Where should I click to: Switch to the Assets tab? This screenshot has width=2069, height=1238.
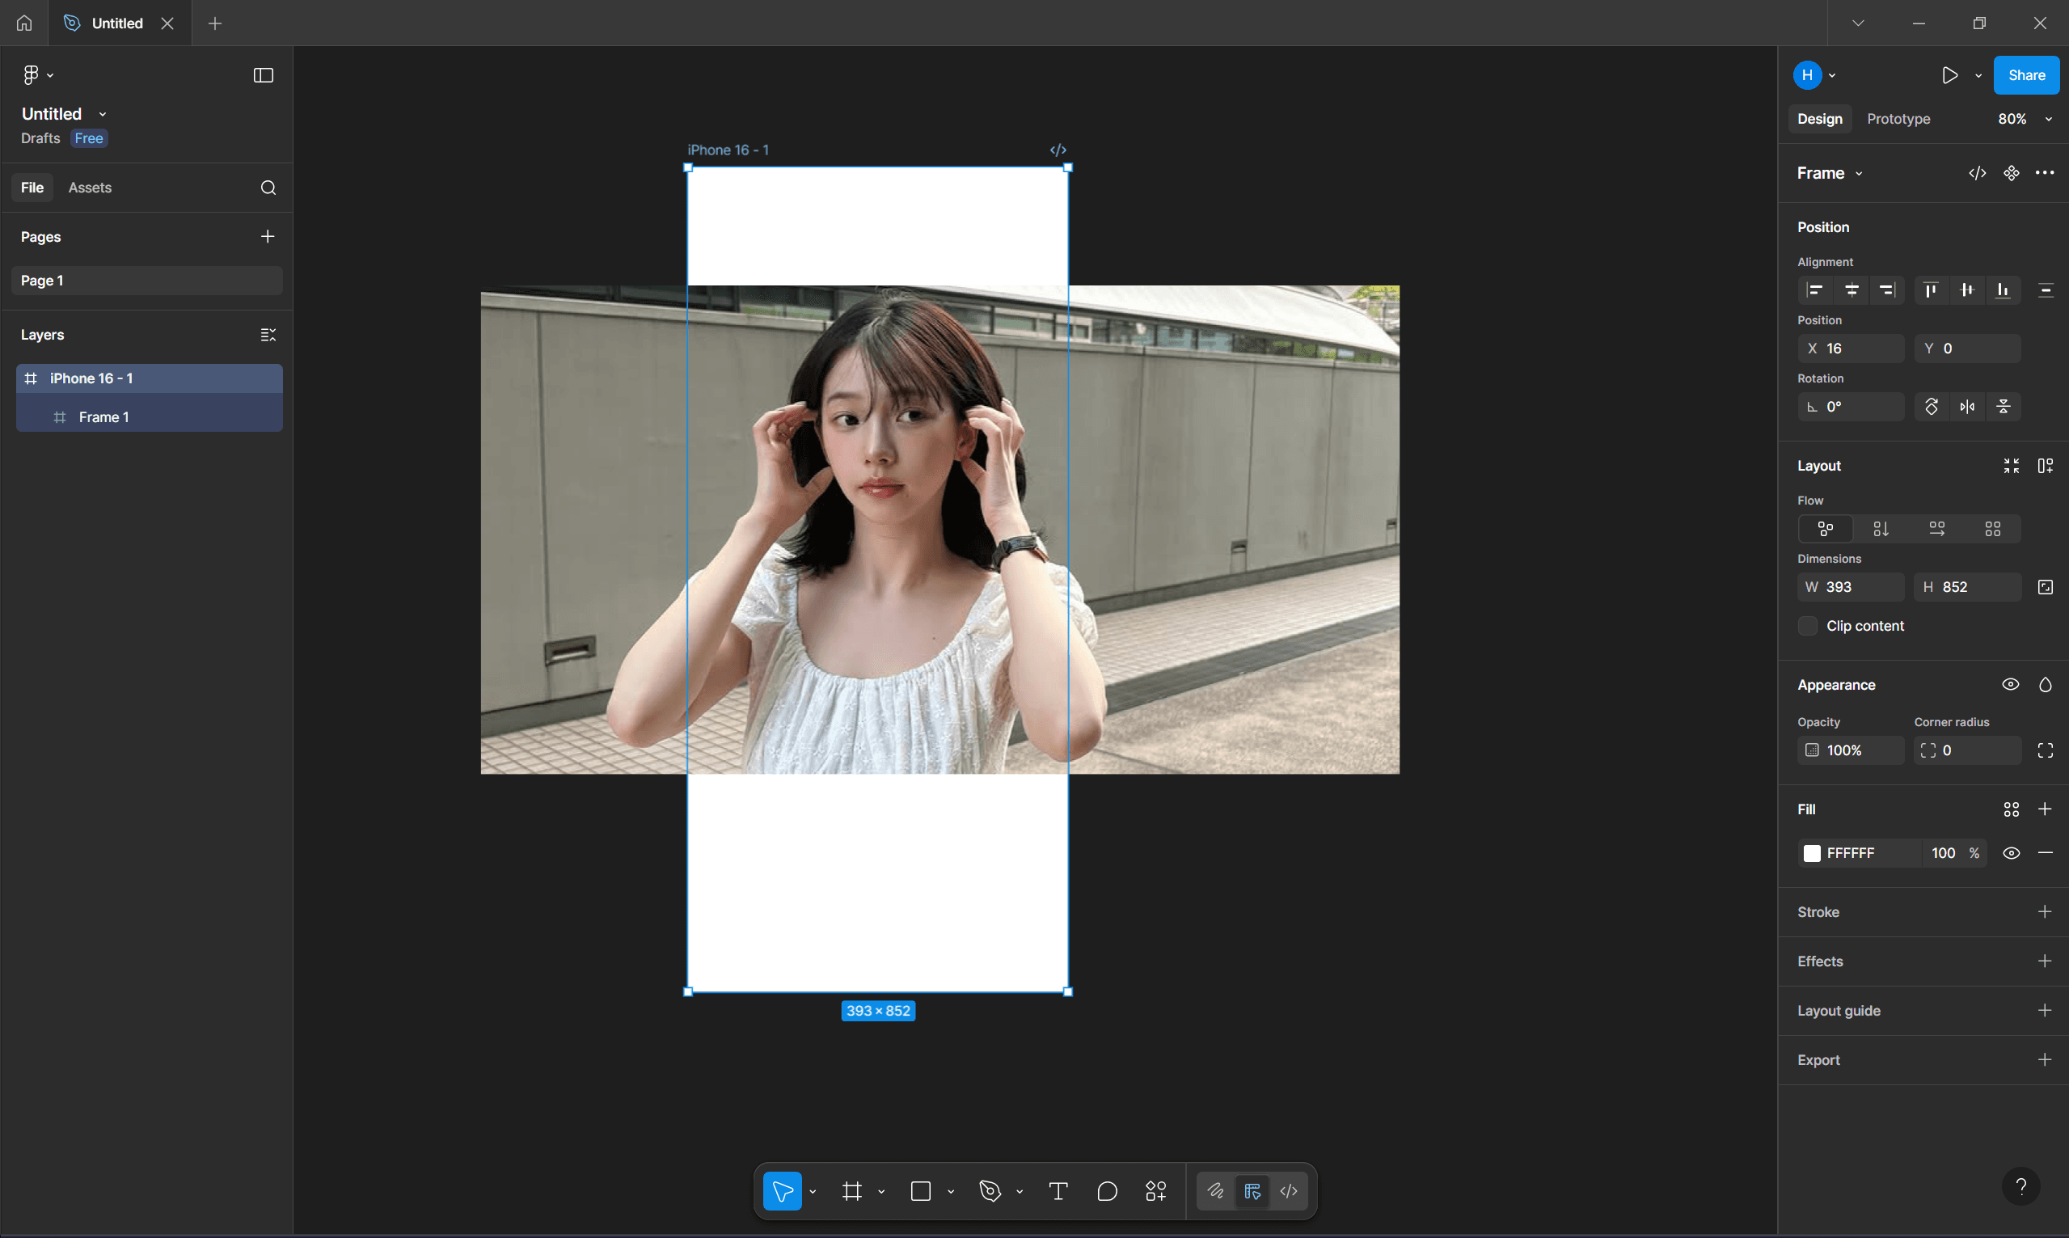[x=89, y=188]
